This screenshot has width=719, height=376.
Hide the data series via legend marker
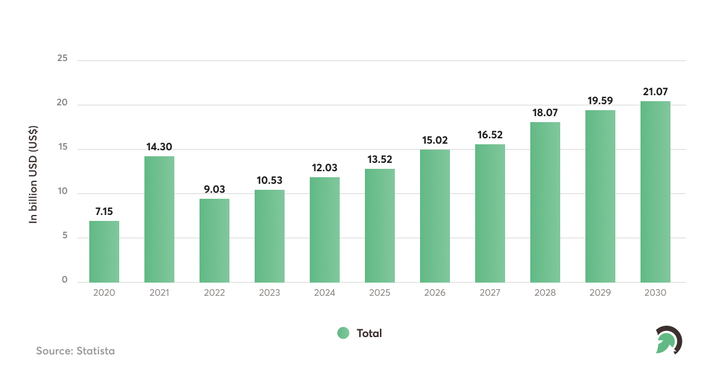pos(343,333)
